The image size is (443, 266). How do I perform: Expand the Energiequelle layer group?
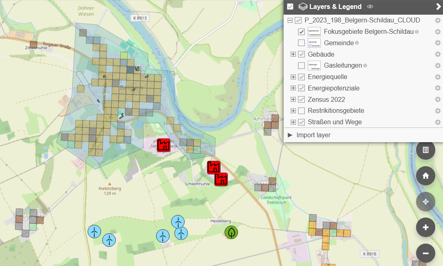[x=293, y=77]
